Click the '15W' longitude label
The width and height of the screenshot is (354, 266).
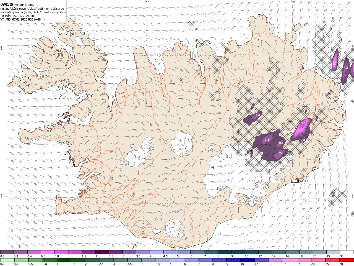point(293,1)
